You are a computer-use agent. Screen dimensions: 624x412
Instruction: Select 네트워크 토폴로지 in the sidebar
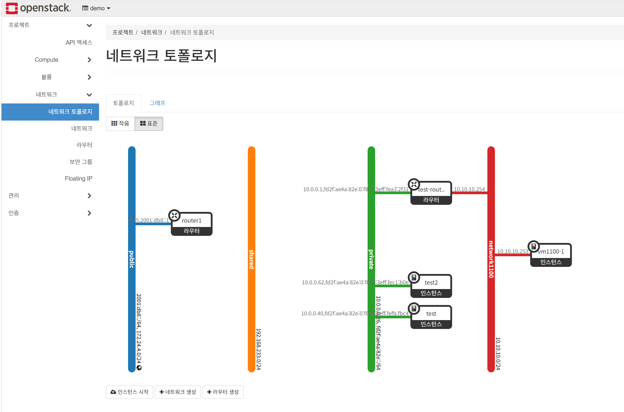(x=50, y=112)
